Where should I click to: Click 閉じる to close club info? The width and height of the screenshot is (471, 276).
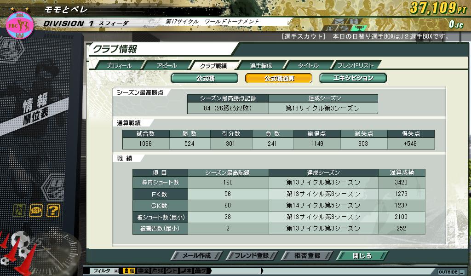click(362, 256)
